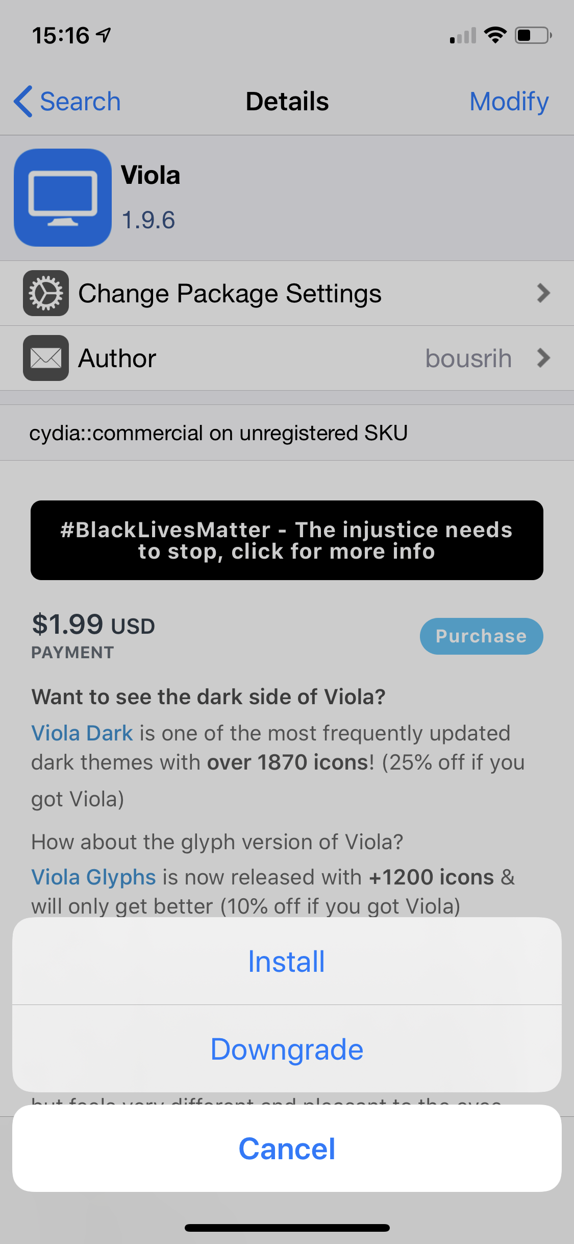Choose Install from the action sheet
Viewport: 574px width, 1244px height.
point(287,962)
